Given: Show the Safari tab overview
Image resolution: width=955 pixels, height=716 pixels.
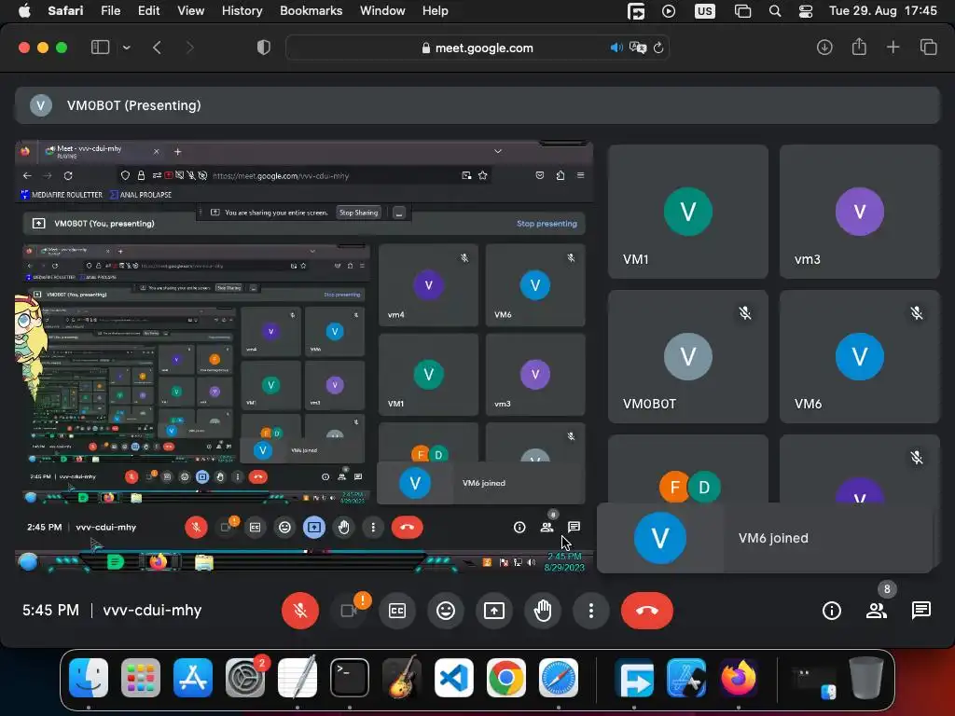Looking at the screenshot, I should coord(928,48).
